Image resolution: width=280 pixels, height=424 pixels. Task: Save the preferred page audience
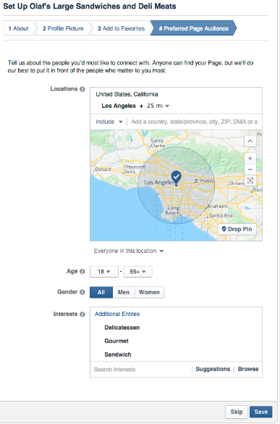pyautogui.click(x=261, y=412)
